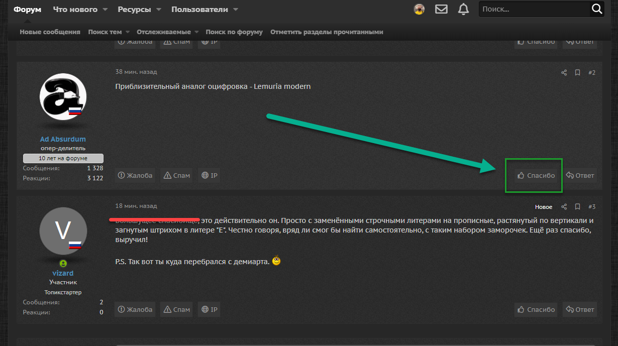Open vizard's avatar image
Screen dimensions: 618x346
[63, 231]
